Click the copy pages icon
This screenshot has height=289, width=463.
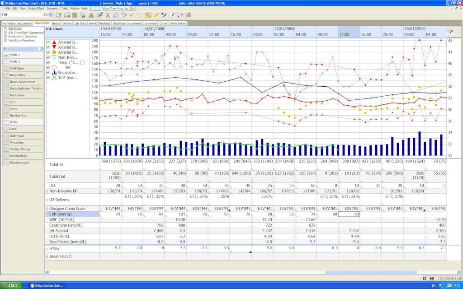pos(116,15)
